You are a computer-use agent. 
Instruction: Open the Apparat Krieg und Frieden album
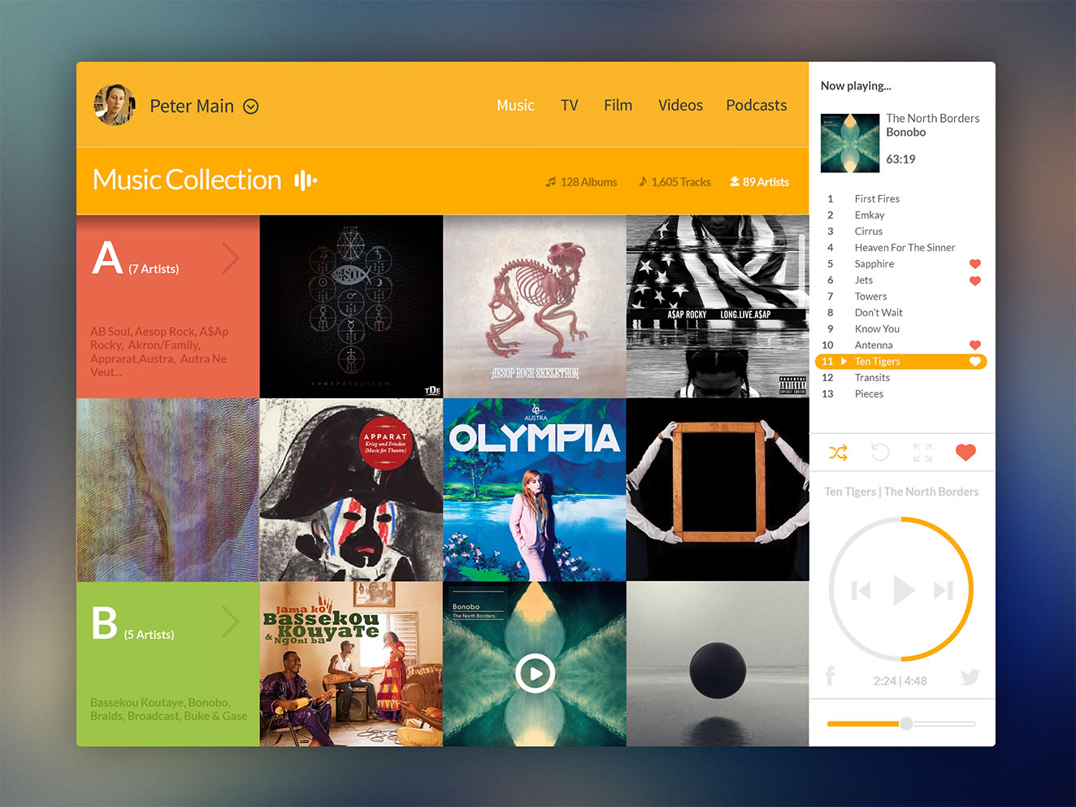tap(351, 490)
